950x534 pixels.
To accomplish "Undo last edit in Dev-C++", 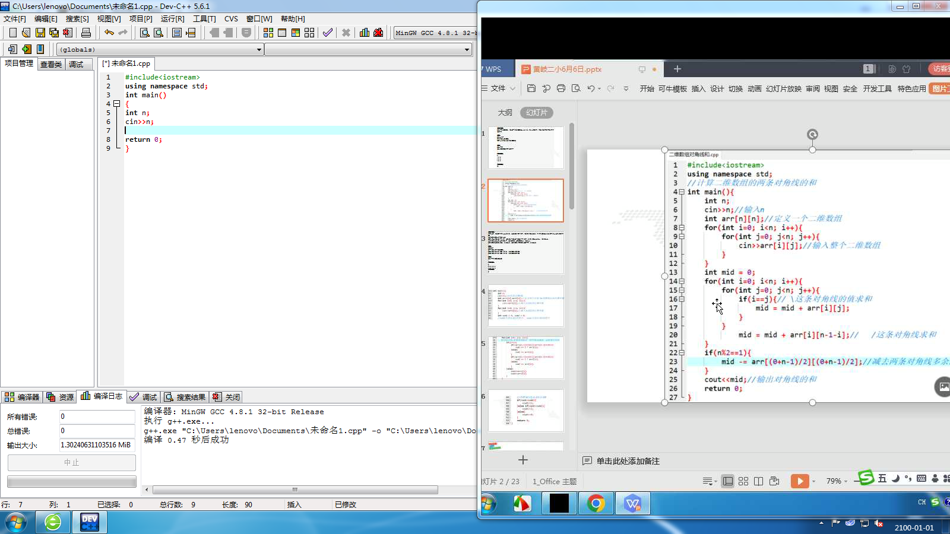I will [109, 33].
